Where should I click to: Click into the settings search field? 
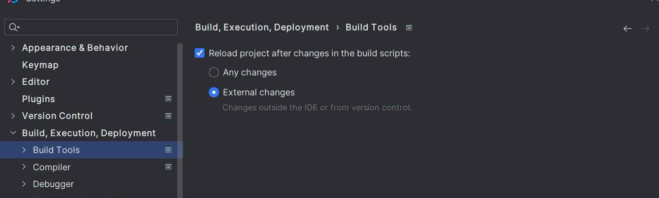[96, 27]
